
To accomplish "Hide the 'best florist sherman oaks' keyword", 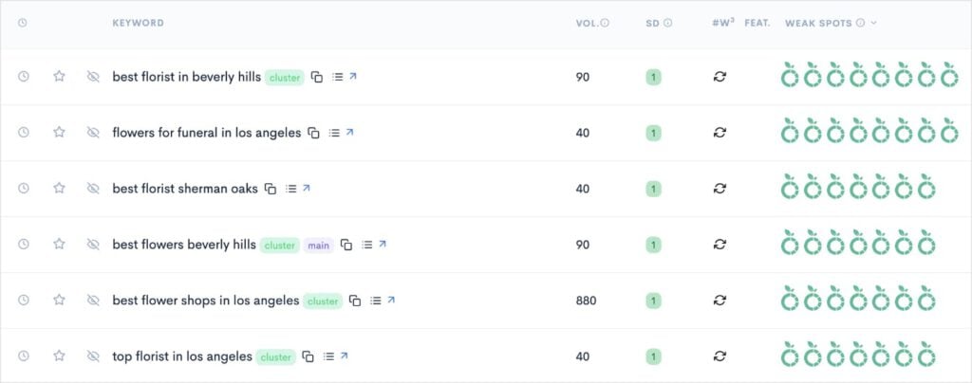I will tap(93, 189).
